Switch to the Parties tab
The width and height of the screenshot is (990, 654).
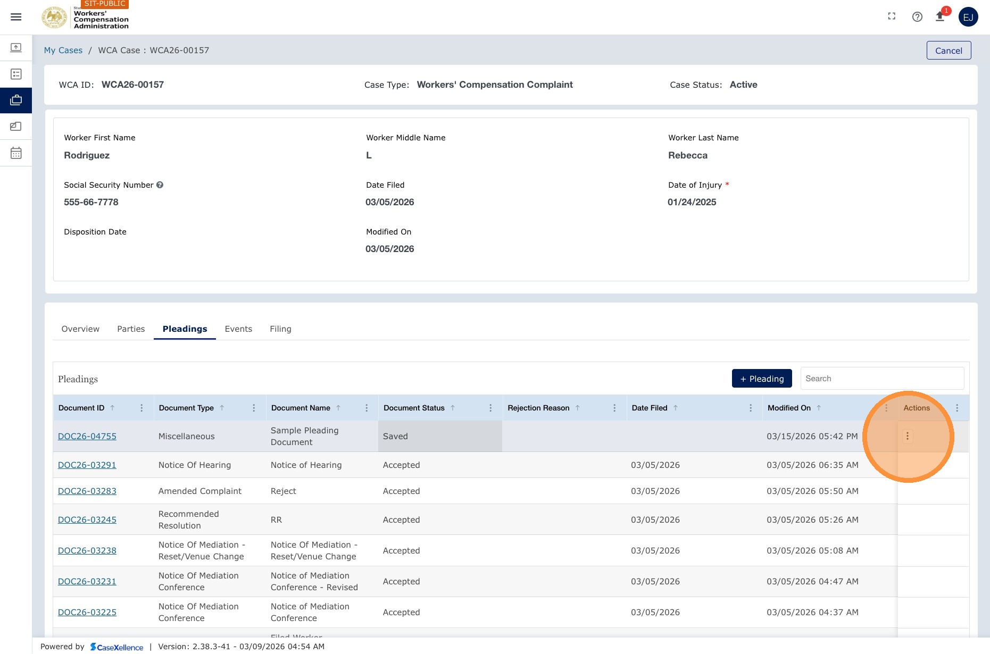(131, 329)
